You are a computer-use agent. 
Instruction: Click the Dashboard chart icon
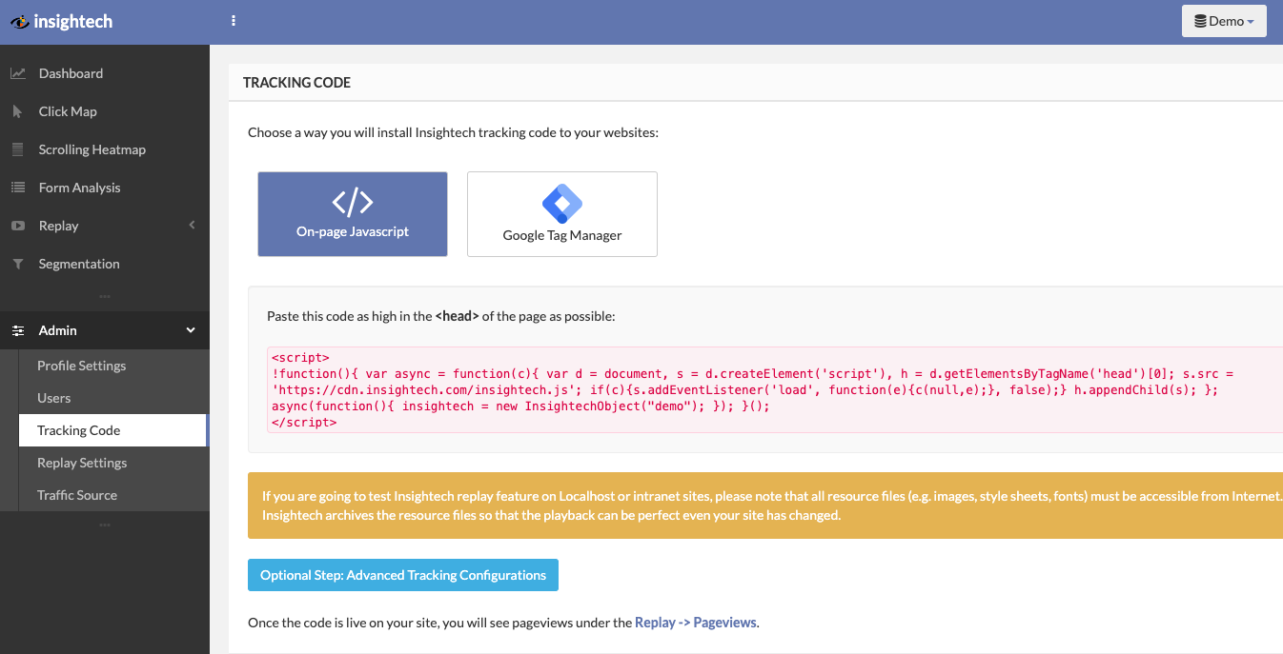pyautogui.click(x=17, y=73)
